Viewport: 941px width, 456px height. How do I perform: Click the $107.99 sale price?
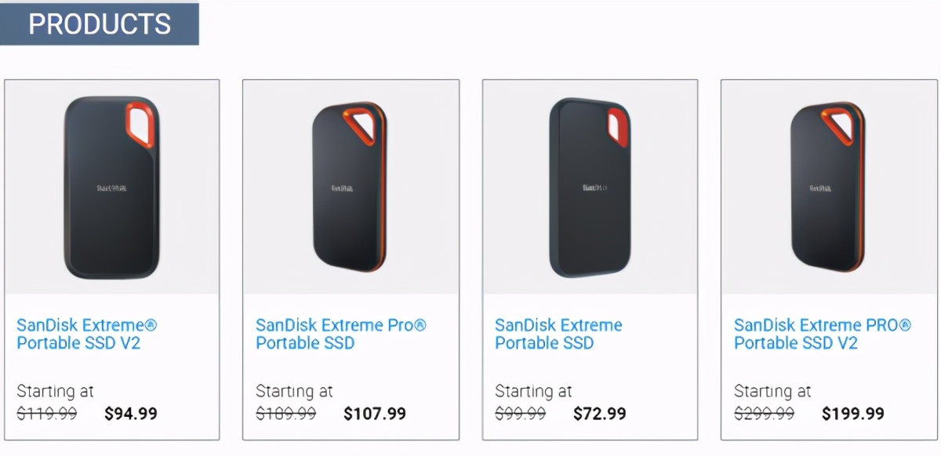[x=375, y=414]
